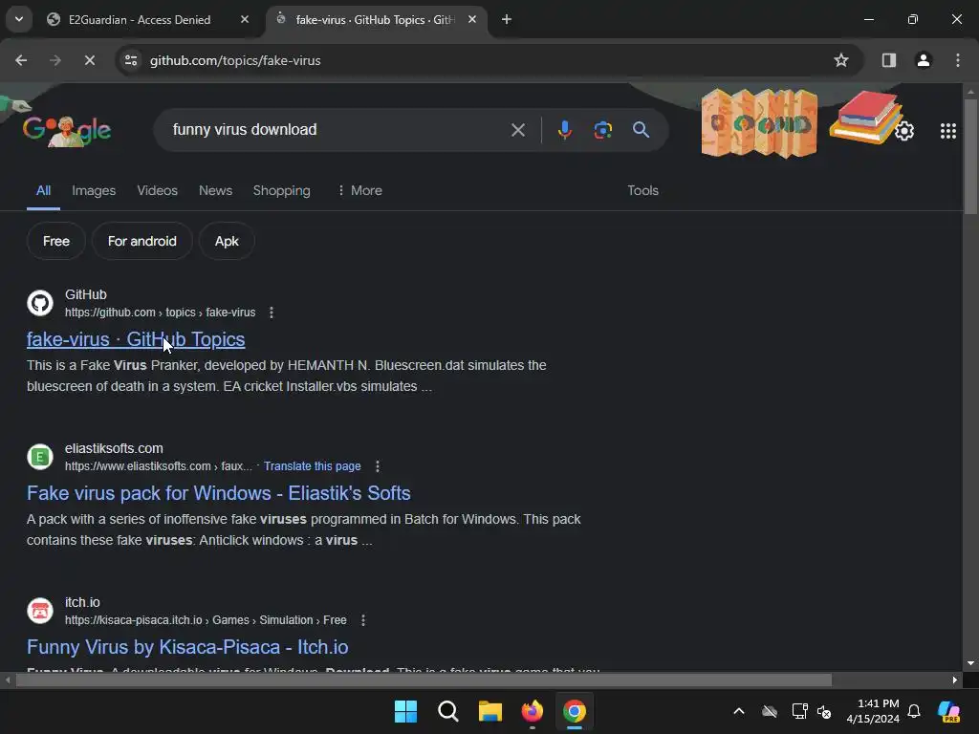
Task: Stop loading the page
Action: click(x=89, y=60)
